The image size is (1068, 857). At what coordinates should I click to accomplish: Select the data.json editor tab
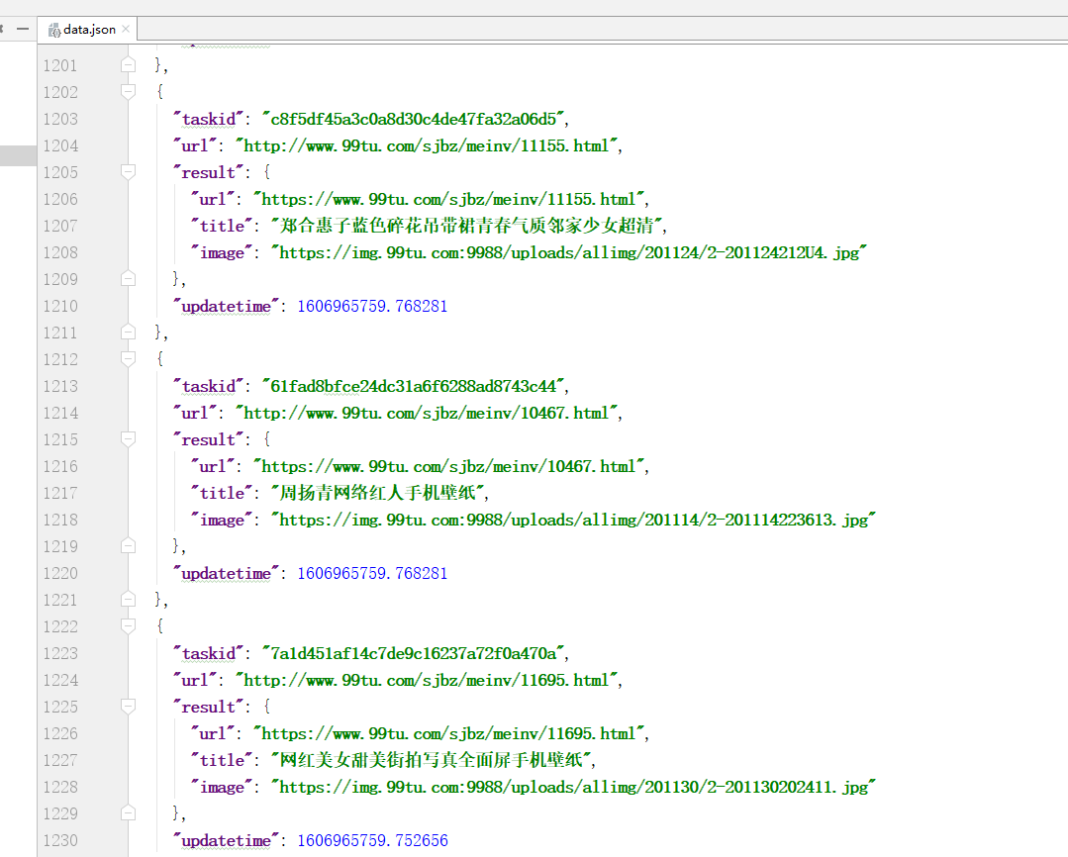88,30
